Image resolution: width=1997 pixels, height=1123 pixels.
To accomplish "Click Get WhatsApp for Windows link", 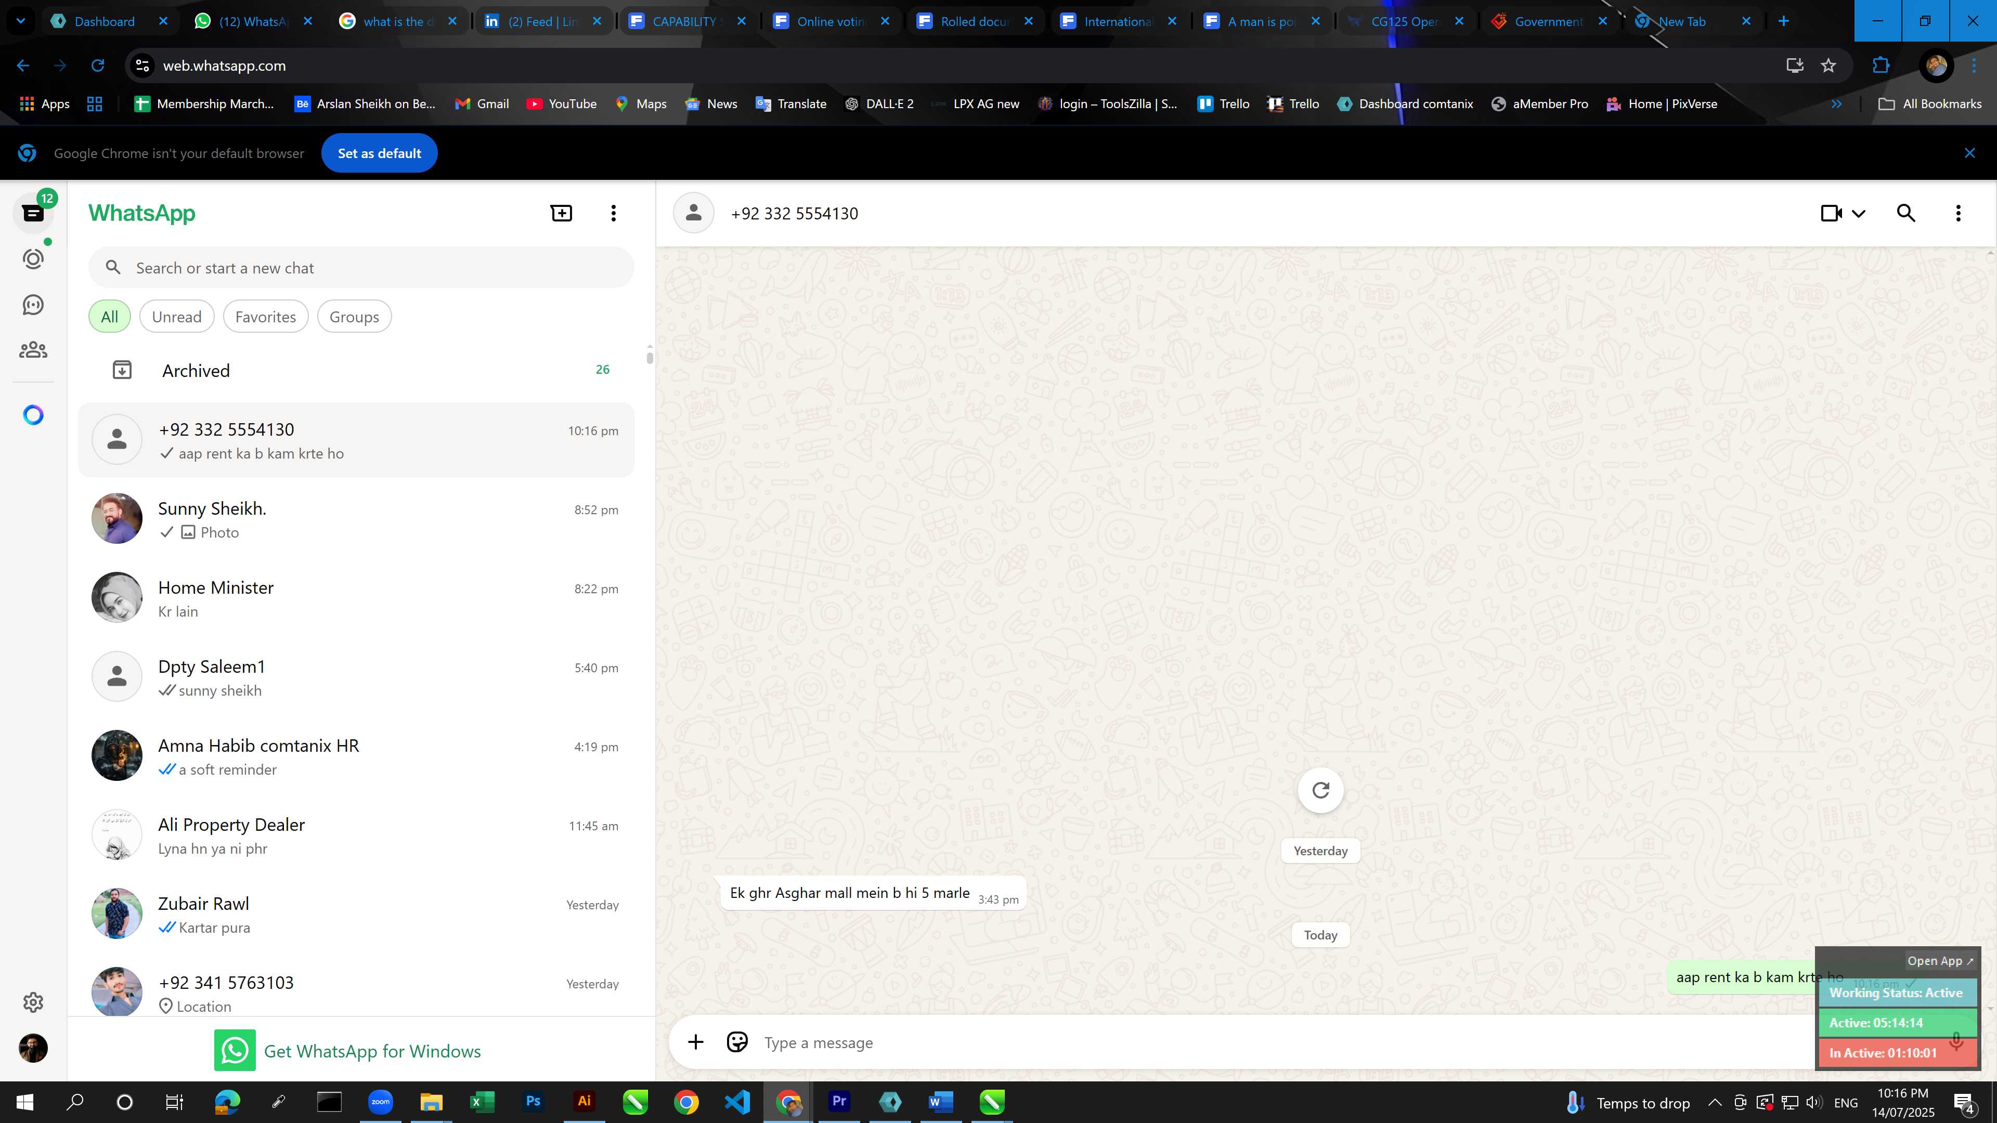I will point(348,1051).
